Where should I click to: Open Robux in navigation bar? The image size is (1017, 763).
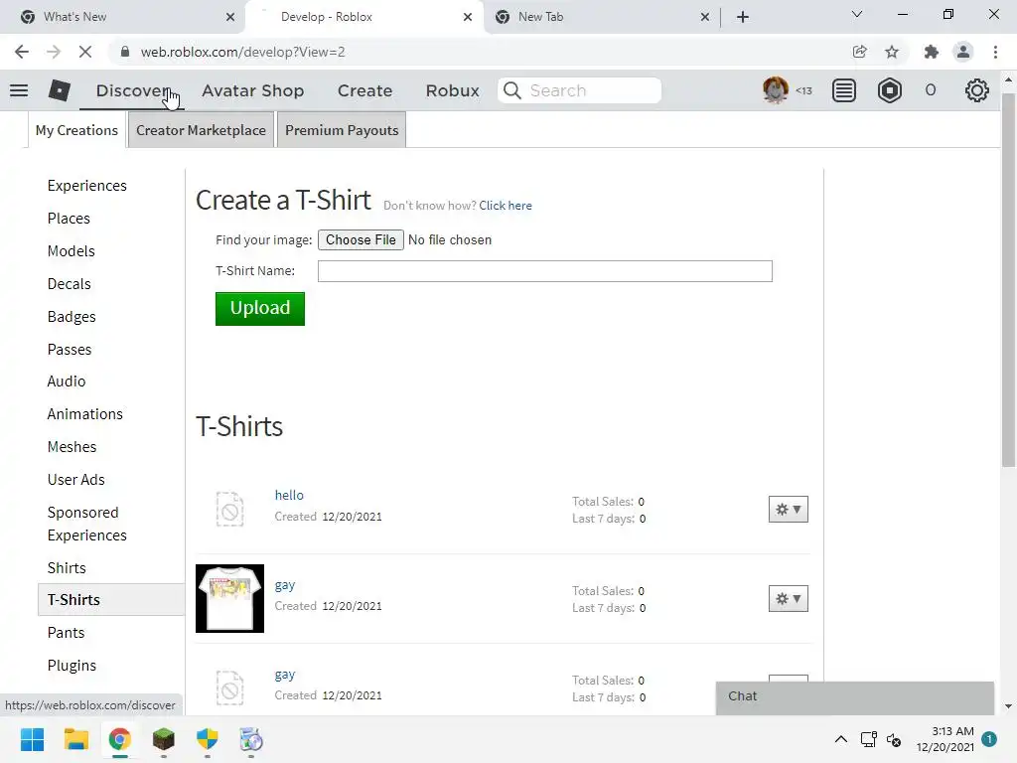point(453,90)
